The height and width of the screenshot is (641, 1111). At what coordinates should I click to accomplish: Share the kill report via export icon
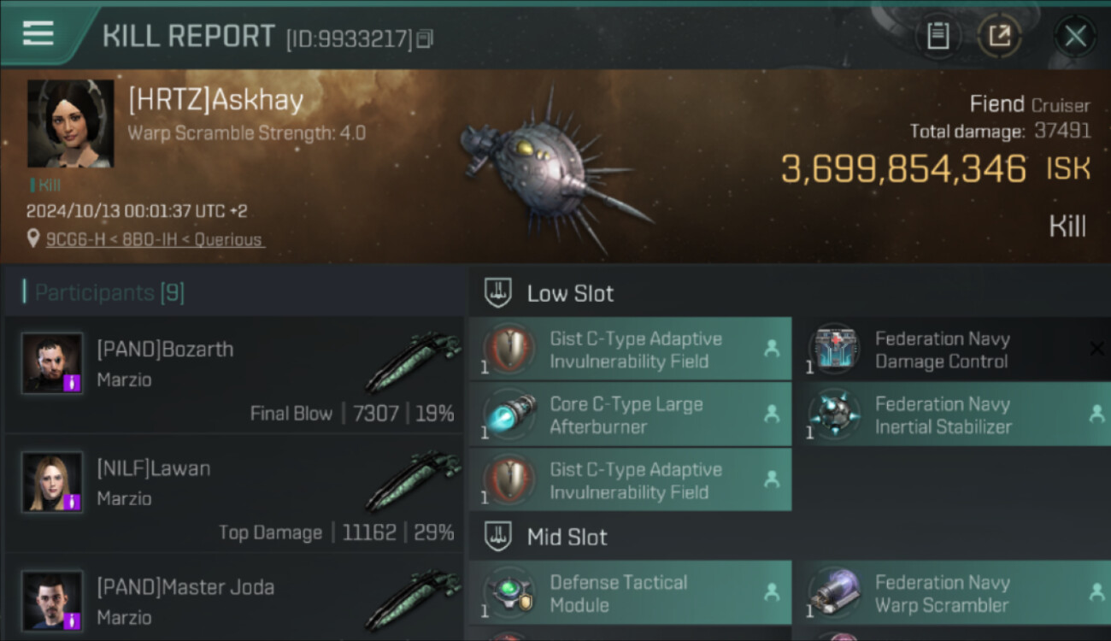coord(999,36)
